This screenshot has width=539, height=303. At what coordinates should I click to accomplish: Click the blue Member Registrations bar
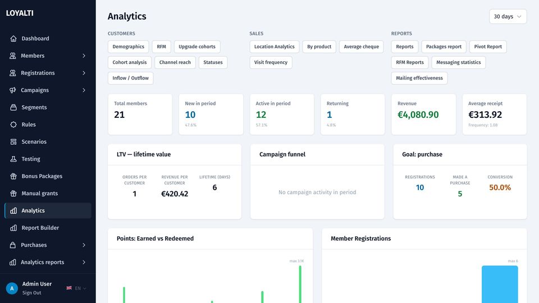click(500, 284)
